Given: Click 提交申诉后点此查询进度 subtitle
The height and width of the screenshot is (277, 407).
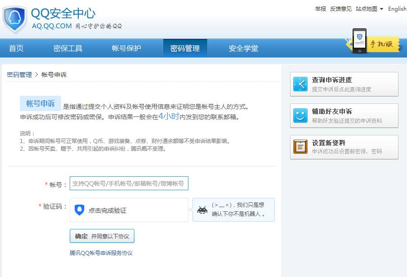Looking at the screenshot, I should [342, 89].
